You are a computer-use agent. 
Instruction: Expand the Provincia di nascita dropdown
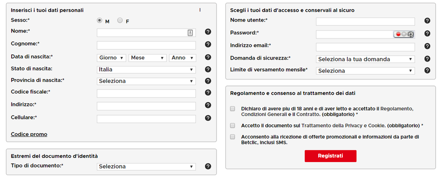click(x=146, y=81)
